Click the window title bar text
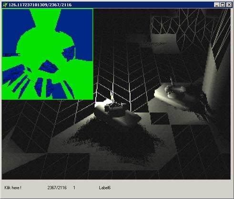Viewport: 234px width, 199px height. [x=40, y=5]
